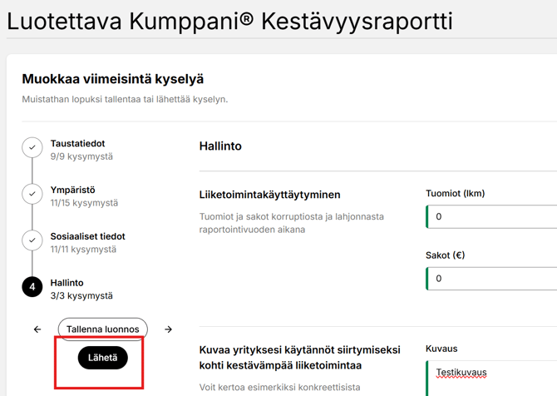The height and width of the screenshot is (396, 557).
Task: Select the '11/11 kysymystä' text
Action: (83, 250)
